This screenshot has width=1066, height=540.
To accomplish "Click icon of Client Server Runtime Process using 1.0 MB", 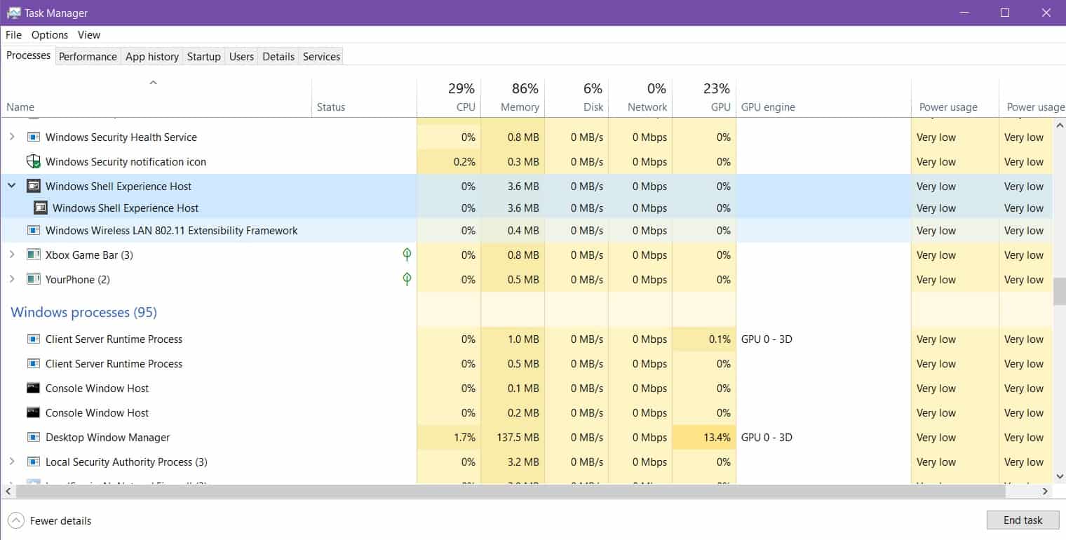I will point(33,339).
